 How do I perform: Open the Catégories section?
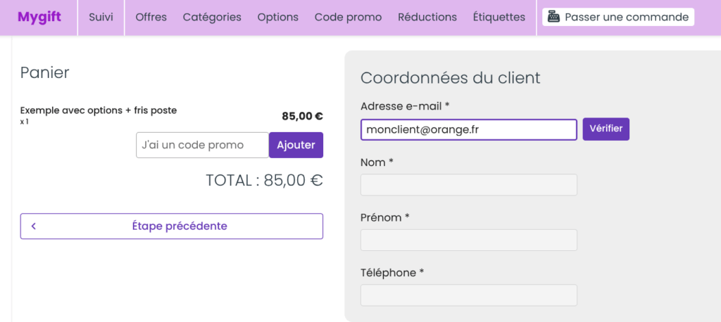pos(212,18)
